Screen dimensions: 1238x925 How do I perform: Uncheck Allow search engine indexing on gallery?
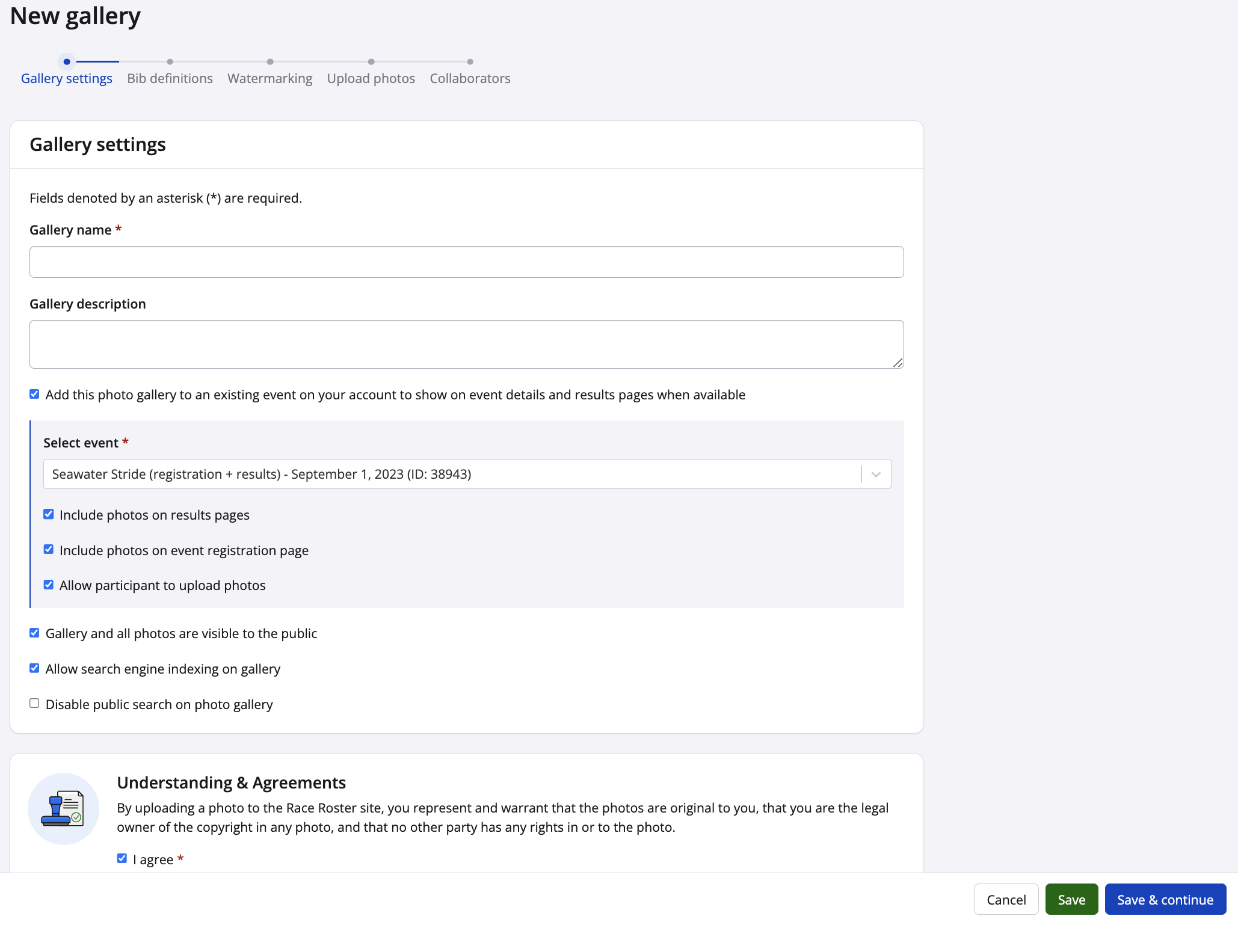(34, 668)
